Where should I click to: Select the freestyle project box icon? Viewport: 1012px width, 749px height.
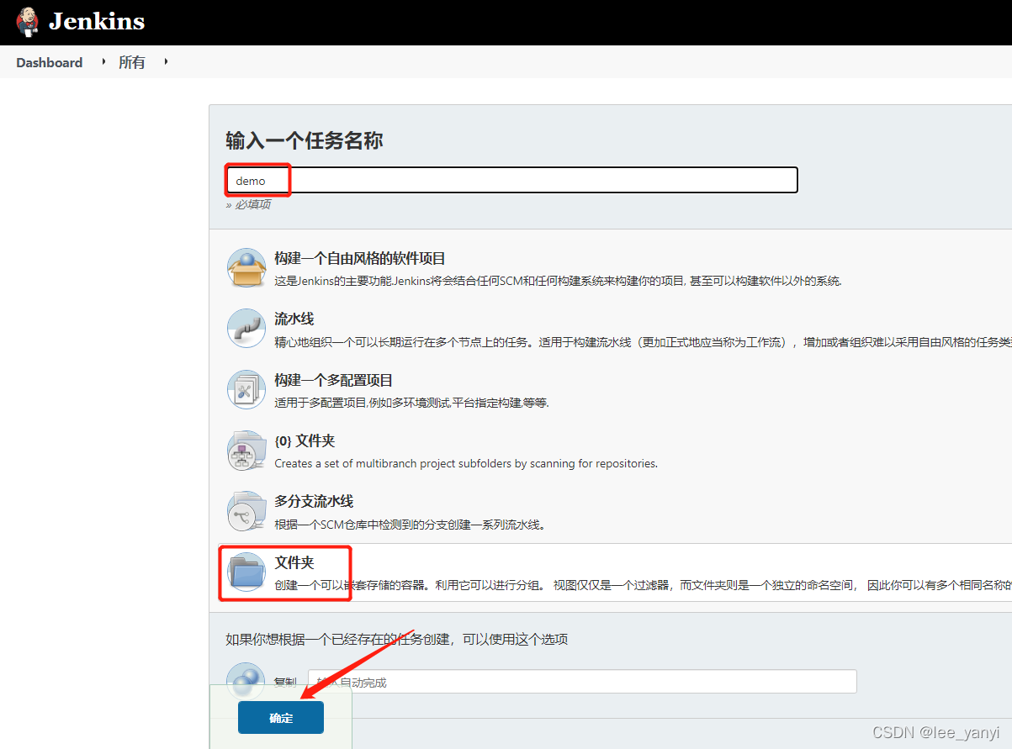[246, 267]
